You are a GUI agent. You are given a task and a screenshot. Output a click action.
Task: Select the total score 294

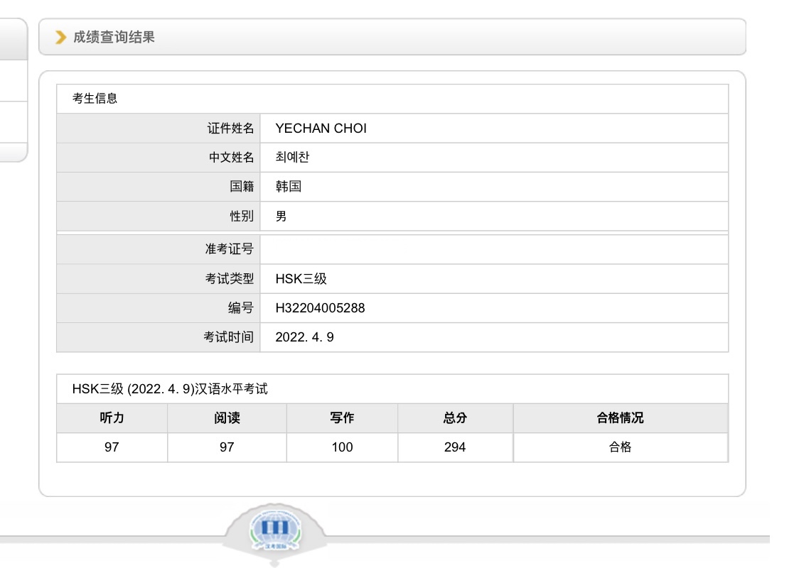pyautogui.click(x=455, y=447)
